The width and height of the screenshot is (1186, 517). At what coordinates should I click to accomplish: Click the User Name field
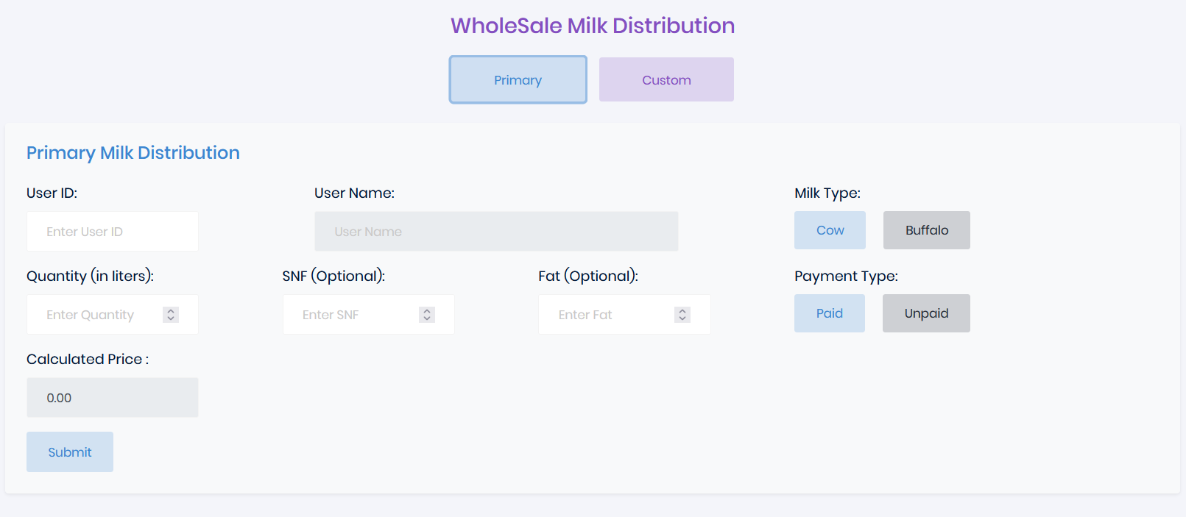coord(496,231)
